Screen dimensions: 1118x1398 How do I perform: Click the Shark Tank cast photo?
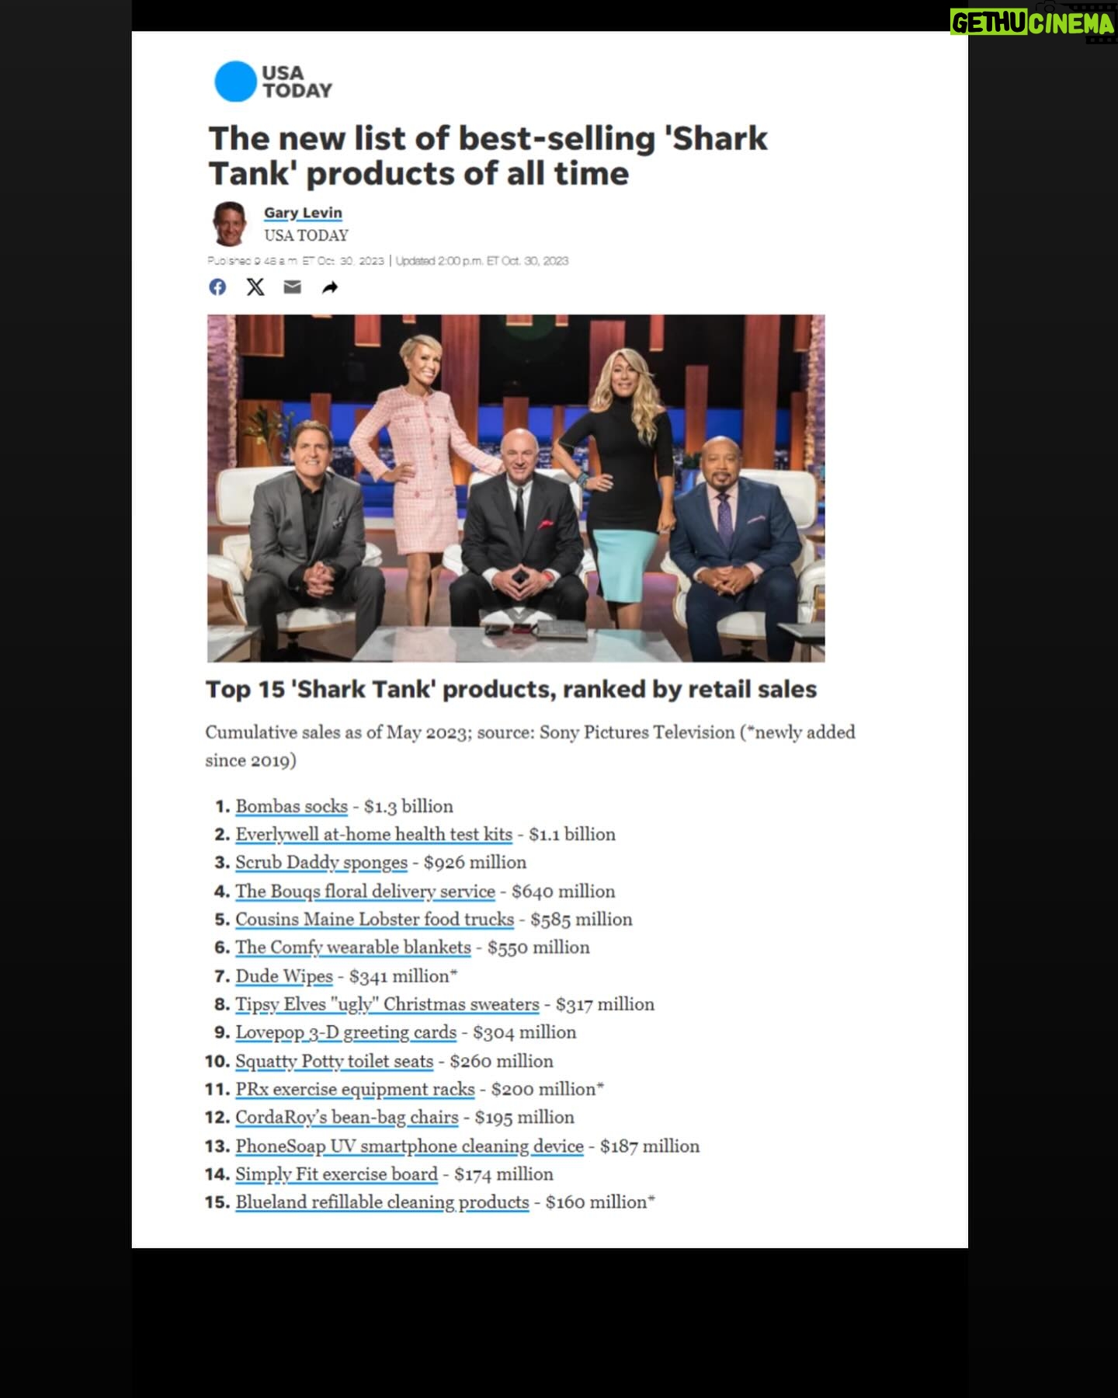coord(516,488)
